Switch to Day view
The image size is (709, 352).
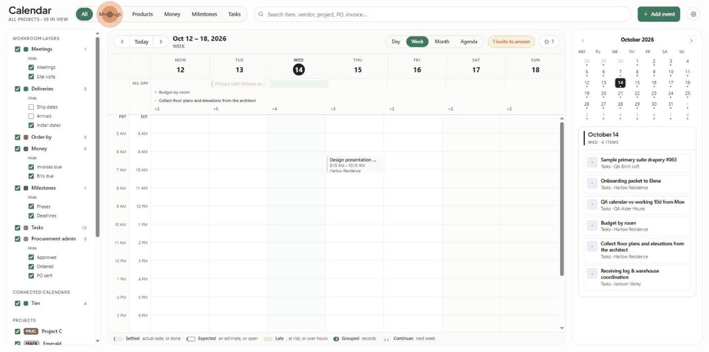(x=396, y=42)
